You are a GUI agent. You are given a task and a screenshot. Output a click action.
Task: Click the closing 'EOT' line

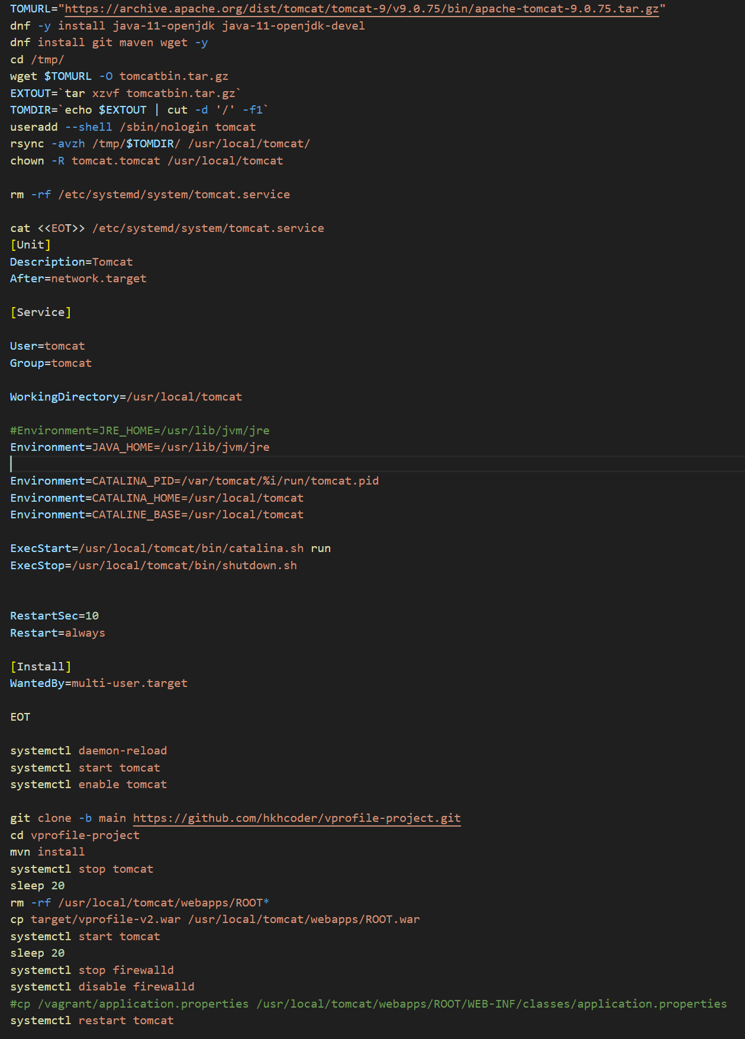click(x=20, y=717)
